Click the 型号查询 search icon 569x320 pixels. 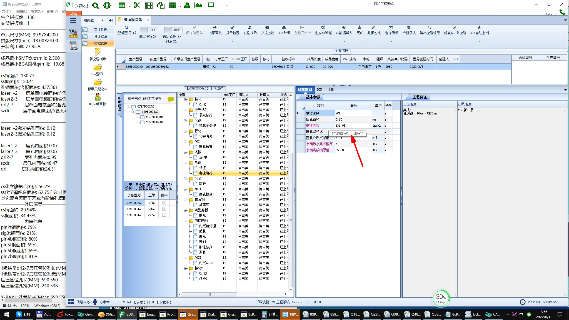coord(126,27)
